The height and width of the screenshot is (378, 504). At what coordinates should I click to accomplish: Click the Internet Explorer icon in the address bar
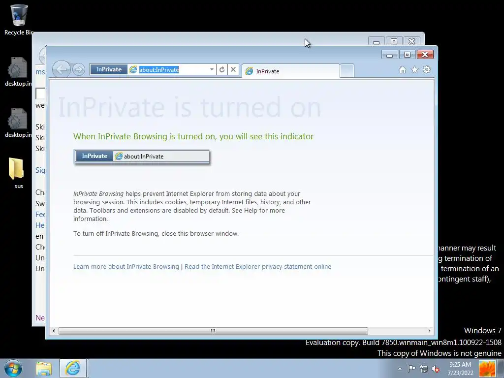[133, 69]
